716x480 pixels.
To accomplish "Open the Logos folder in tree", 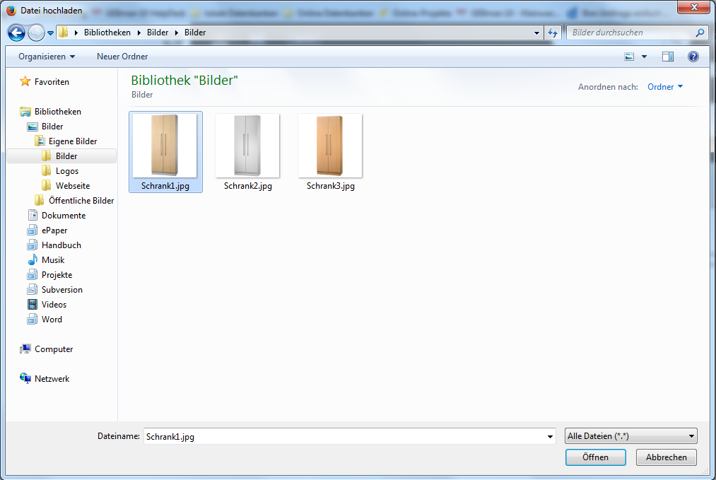I will (x=67, y=171).
